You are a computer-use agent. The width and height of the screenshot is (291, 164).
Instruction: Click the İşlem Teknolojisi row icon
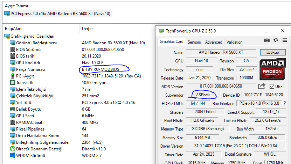point(13,89)
